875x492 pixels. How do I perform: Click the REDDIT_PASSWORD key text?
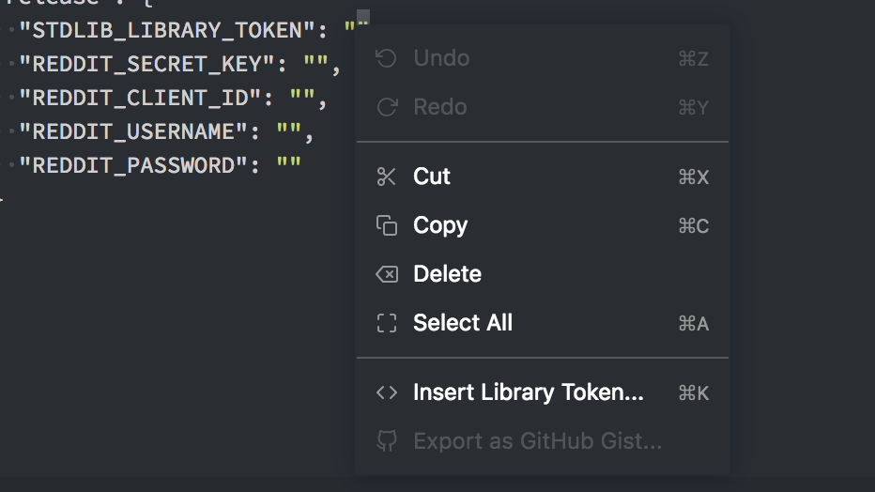133,165
